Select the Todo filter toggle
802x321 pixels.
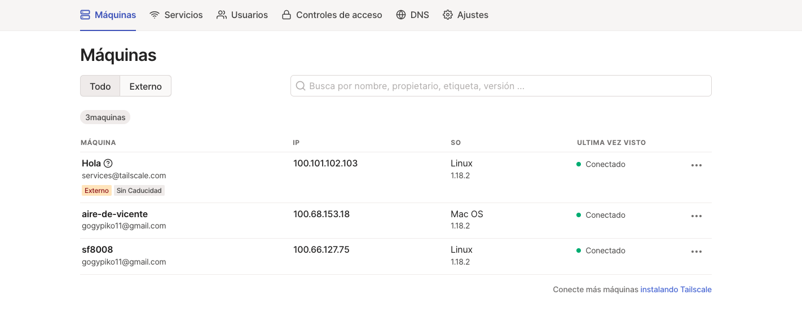point(100,86)
